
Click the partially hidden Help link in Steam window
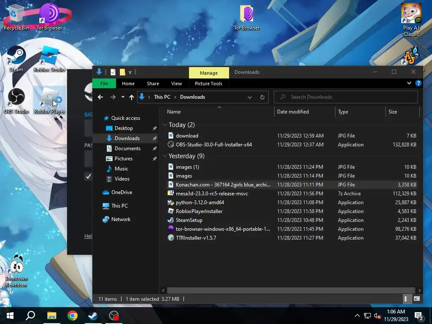click(88, 236)
